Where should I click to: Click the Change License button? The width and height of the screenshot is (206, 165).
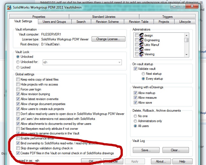pos(108,39)
